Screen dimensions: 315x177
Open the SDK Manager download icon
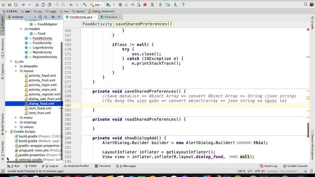(175, 4)
